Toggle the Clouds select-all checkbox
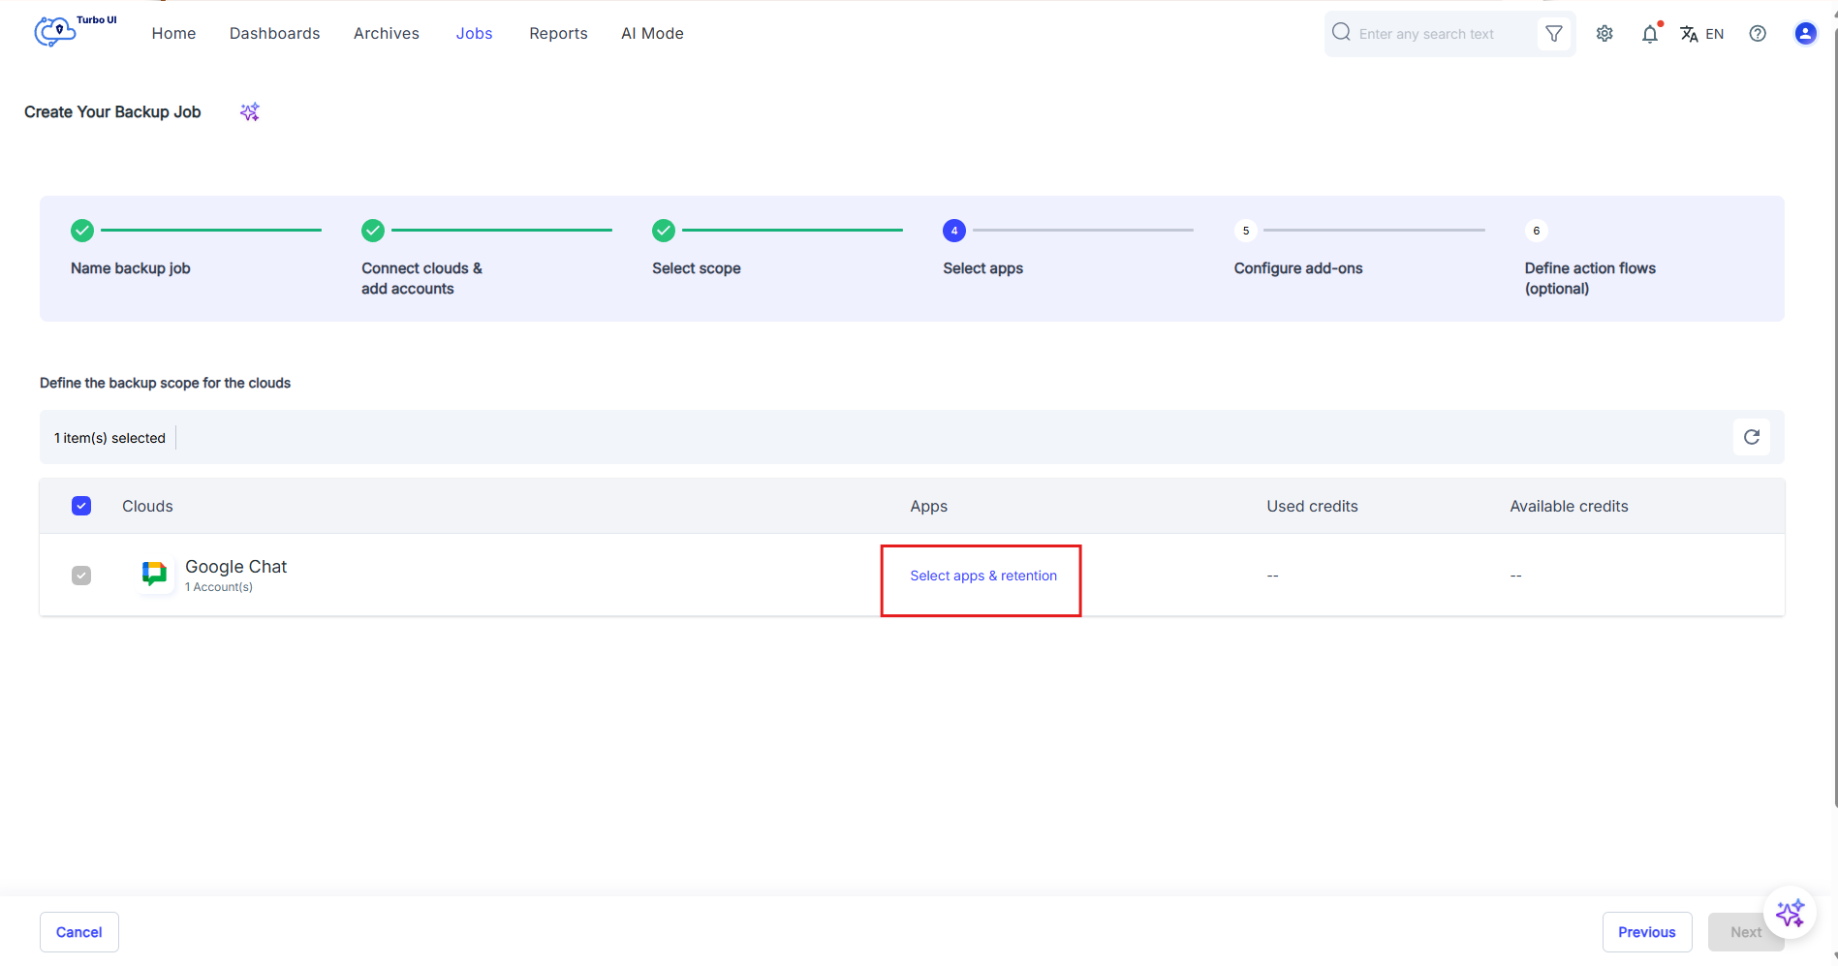The image size is (1838, 966). coord(81,506)
